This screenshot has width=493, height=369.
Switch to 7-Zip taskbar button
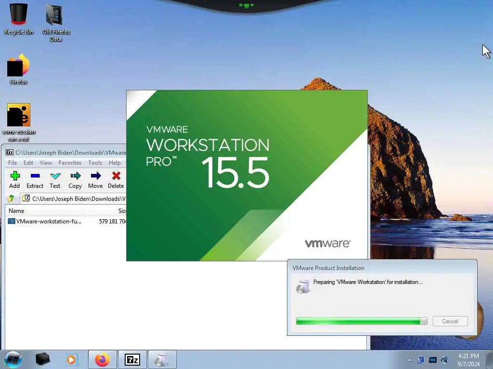click(x=132, y=359)
